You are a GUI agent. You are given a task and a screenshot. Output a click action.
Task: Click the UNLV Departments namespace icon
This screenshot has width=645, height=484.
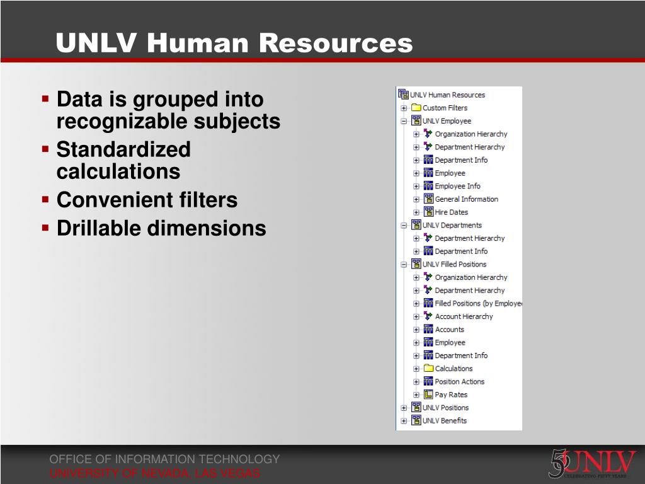pyautogui.click(x=416, y=225)
